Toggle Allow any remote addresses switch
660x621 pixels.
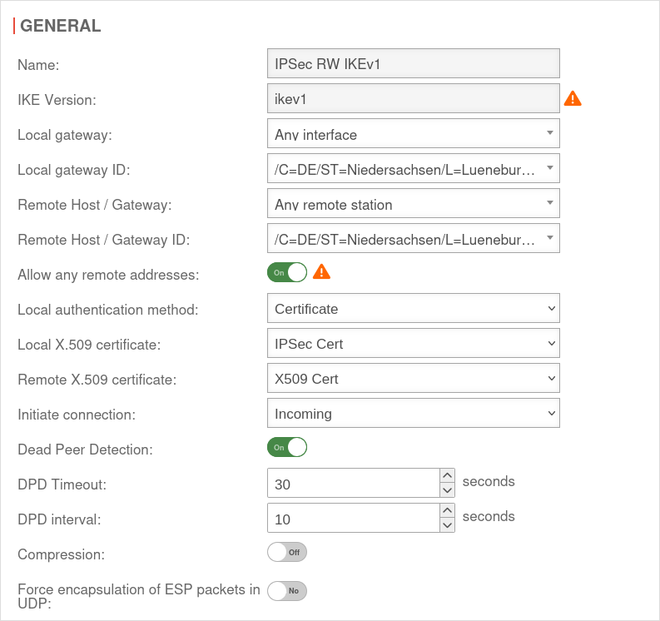[287, 272]
